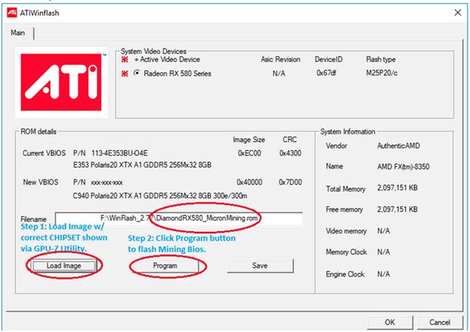The image size is (470, 332).
Task: Click the Filename input field
Action: tap(179, 218)
